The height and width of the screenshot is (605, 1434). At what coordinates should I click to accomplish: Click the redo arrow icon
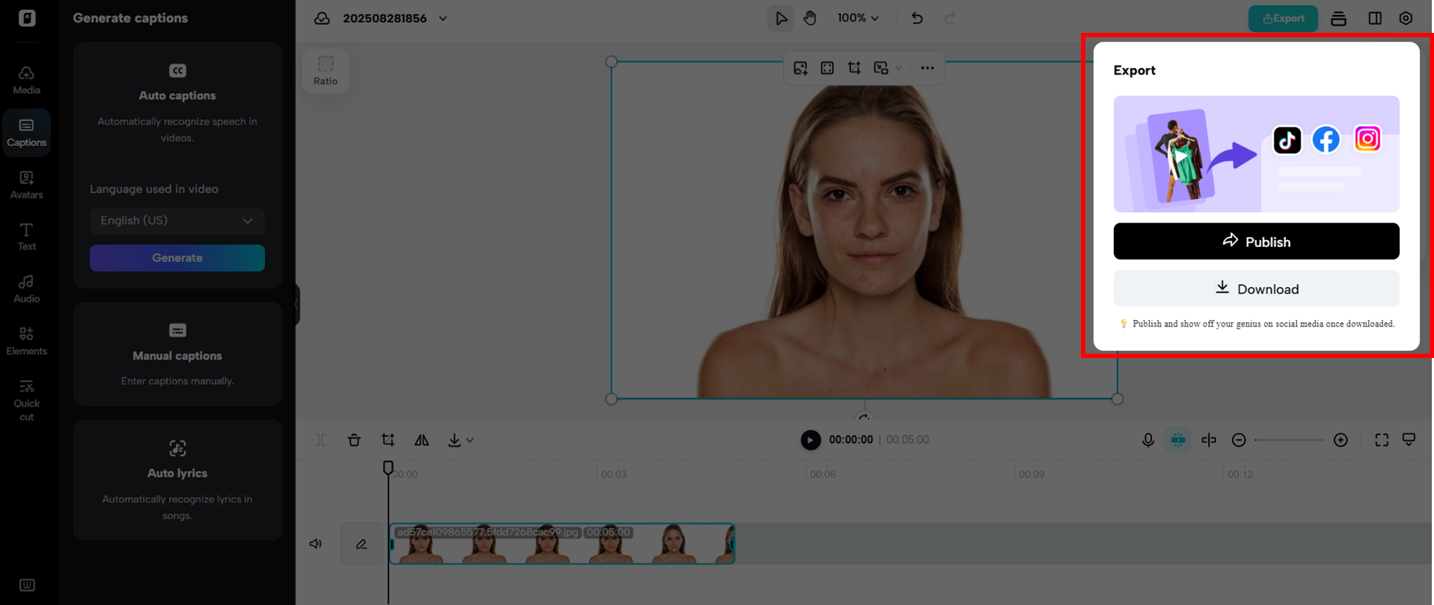[x=950, y=18]
